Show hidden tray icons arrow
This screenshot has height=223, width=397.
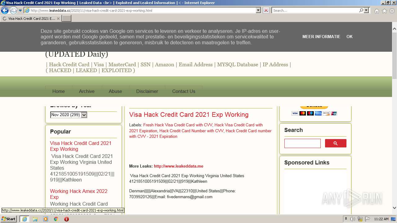346,219
